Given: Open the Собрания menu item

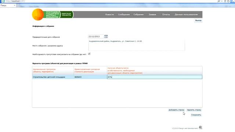Looking at the screenshot, I should (138, 15).
